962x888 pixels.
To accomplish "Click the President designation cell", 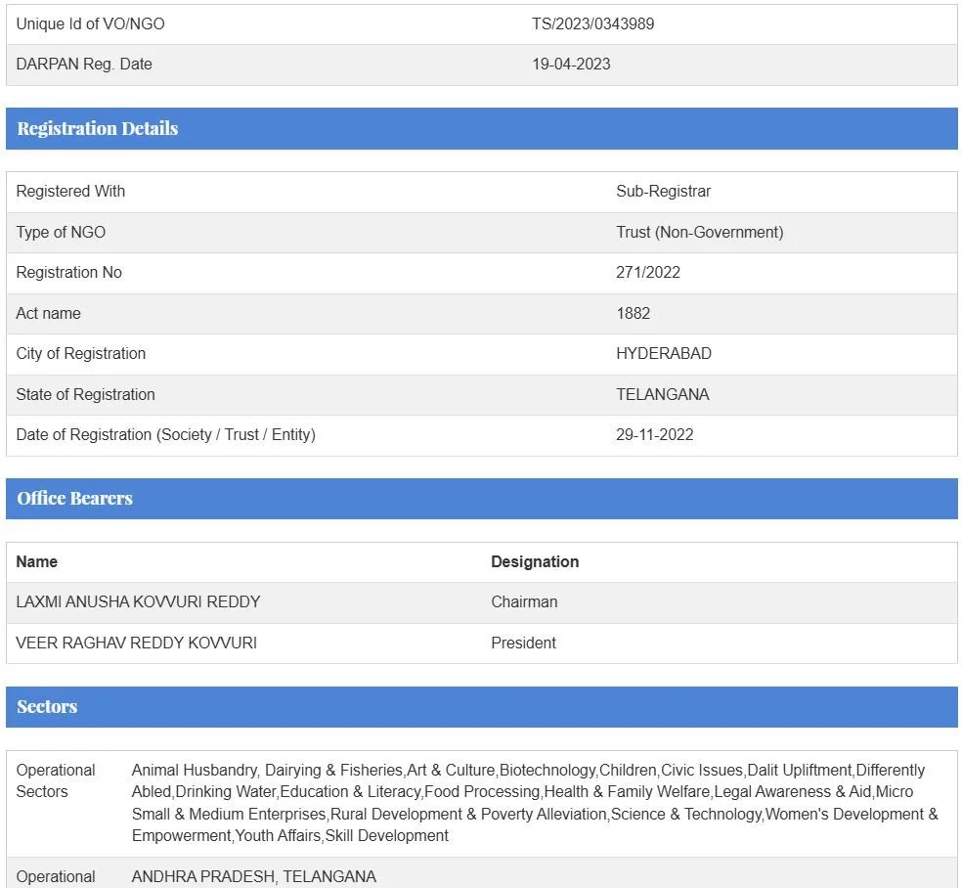I will [x=523, y=643].
